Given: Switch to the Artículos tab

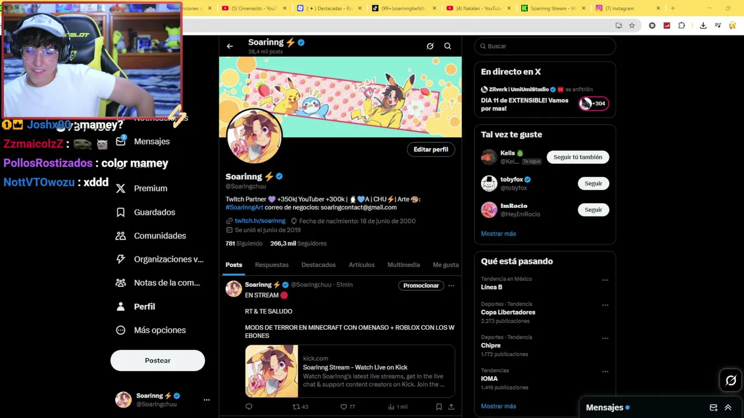Looking at the screenshot, I should pos(362,265).
